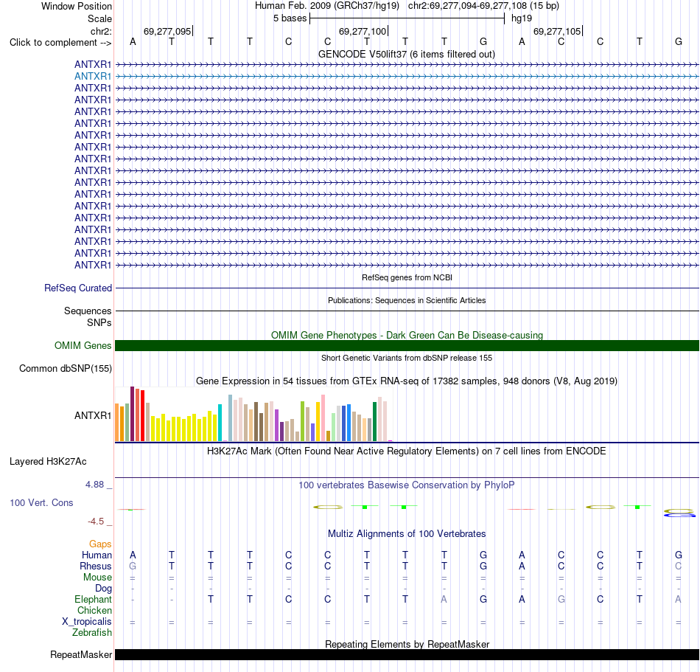
Task: Click the -4.5 PhyloP lower scale value
Action: tap(96, 522)
